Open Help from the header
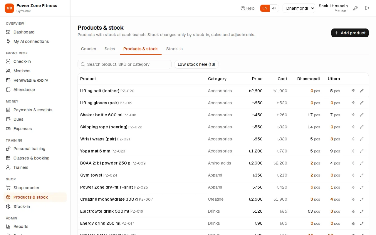 coord(248,8)
